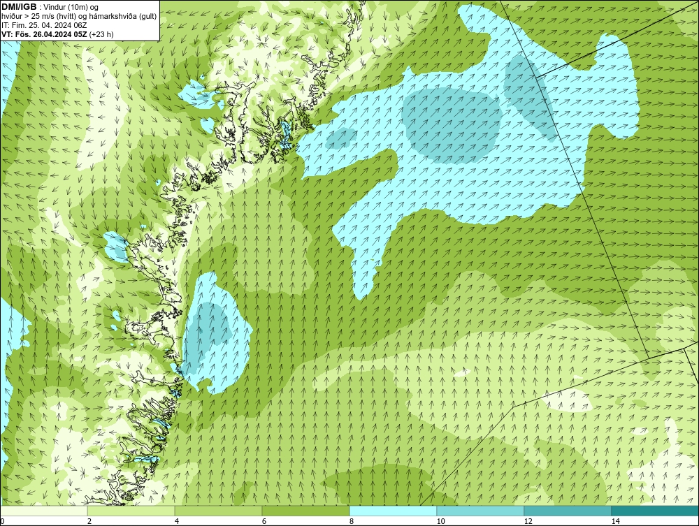The image size is (699, 526).
Task: Click the legend label '12'
Action: [x=528, y=521]
